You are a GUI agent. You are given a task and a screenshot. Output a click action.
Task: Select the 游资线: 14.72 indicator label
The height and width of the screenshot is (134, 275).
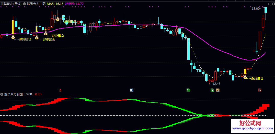74,4
